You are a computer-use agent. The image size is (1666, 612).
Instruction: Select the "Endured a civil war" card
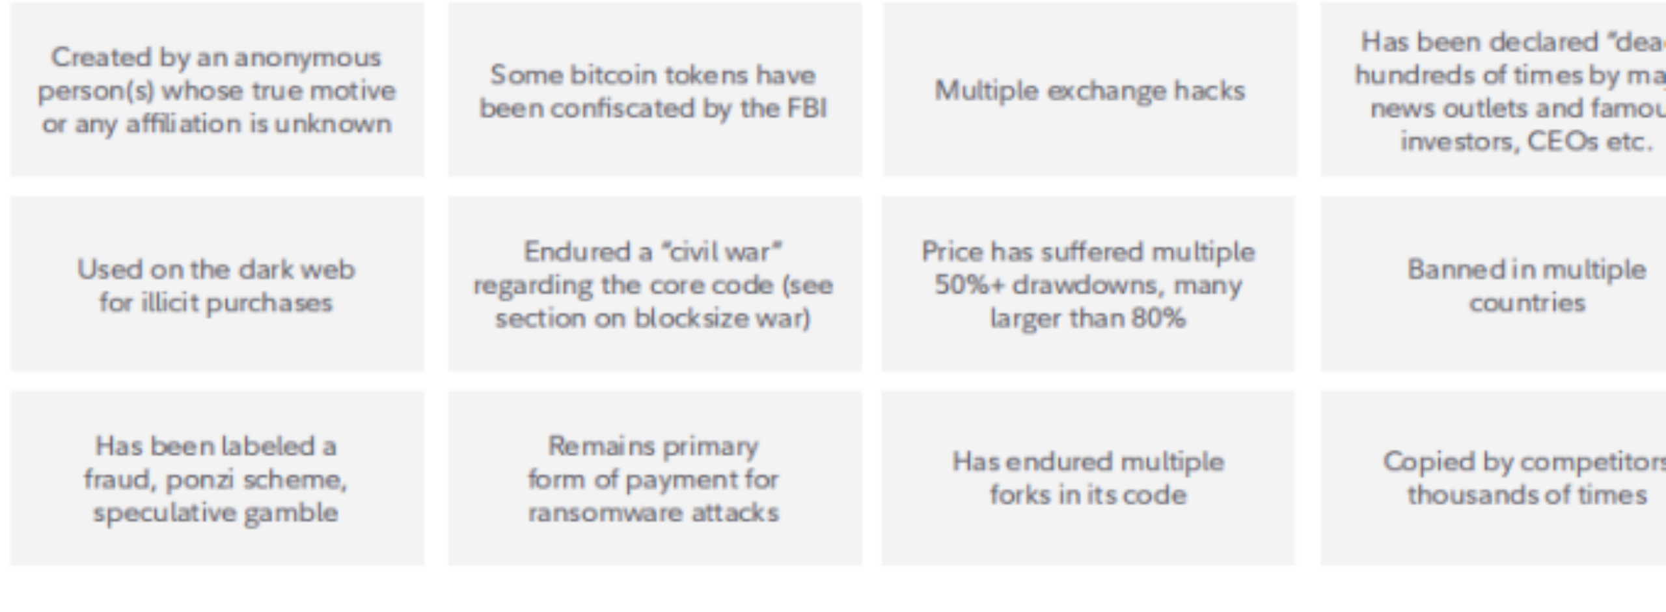click(x=655, y=284)
